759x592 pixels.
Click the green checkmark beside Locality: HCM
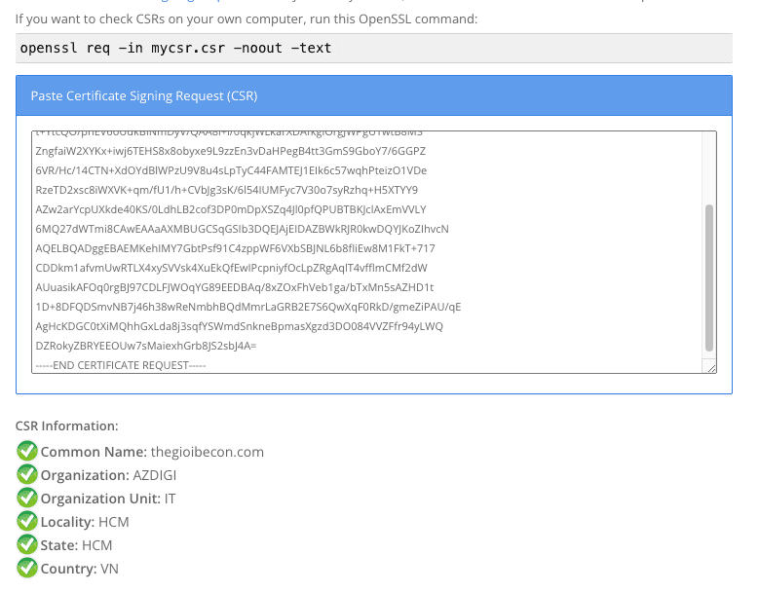tap(27, 521)
